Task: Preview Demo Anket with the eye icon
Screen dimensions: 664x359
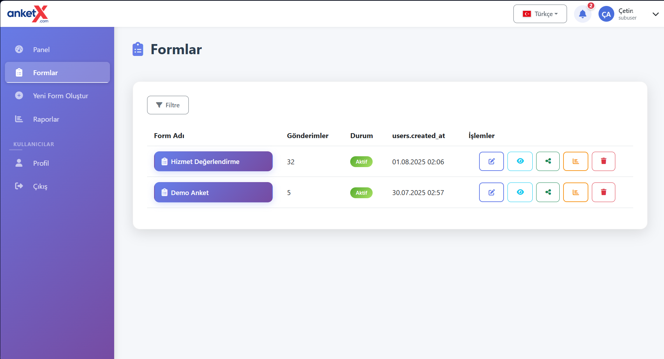Action: (x=520, y=192)
